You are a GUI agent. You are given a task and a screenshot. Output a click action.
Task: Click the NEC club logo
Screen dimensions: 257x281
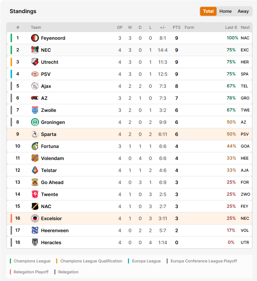point(35,50)
